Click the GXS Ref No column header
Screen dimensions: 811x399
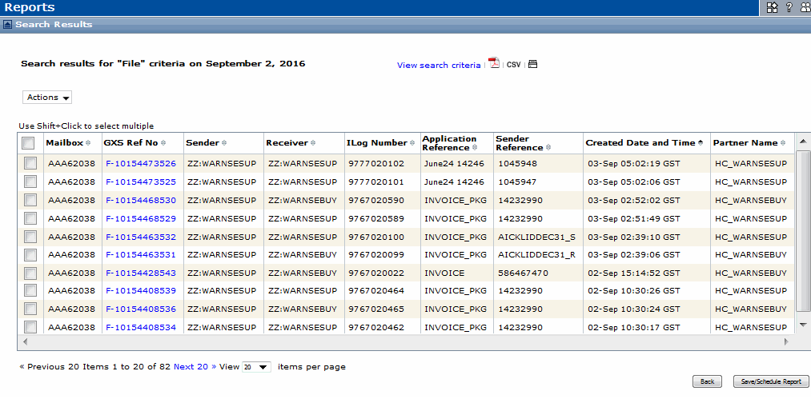[131, 142]
